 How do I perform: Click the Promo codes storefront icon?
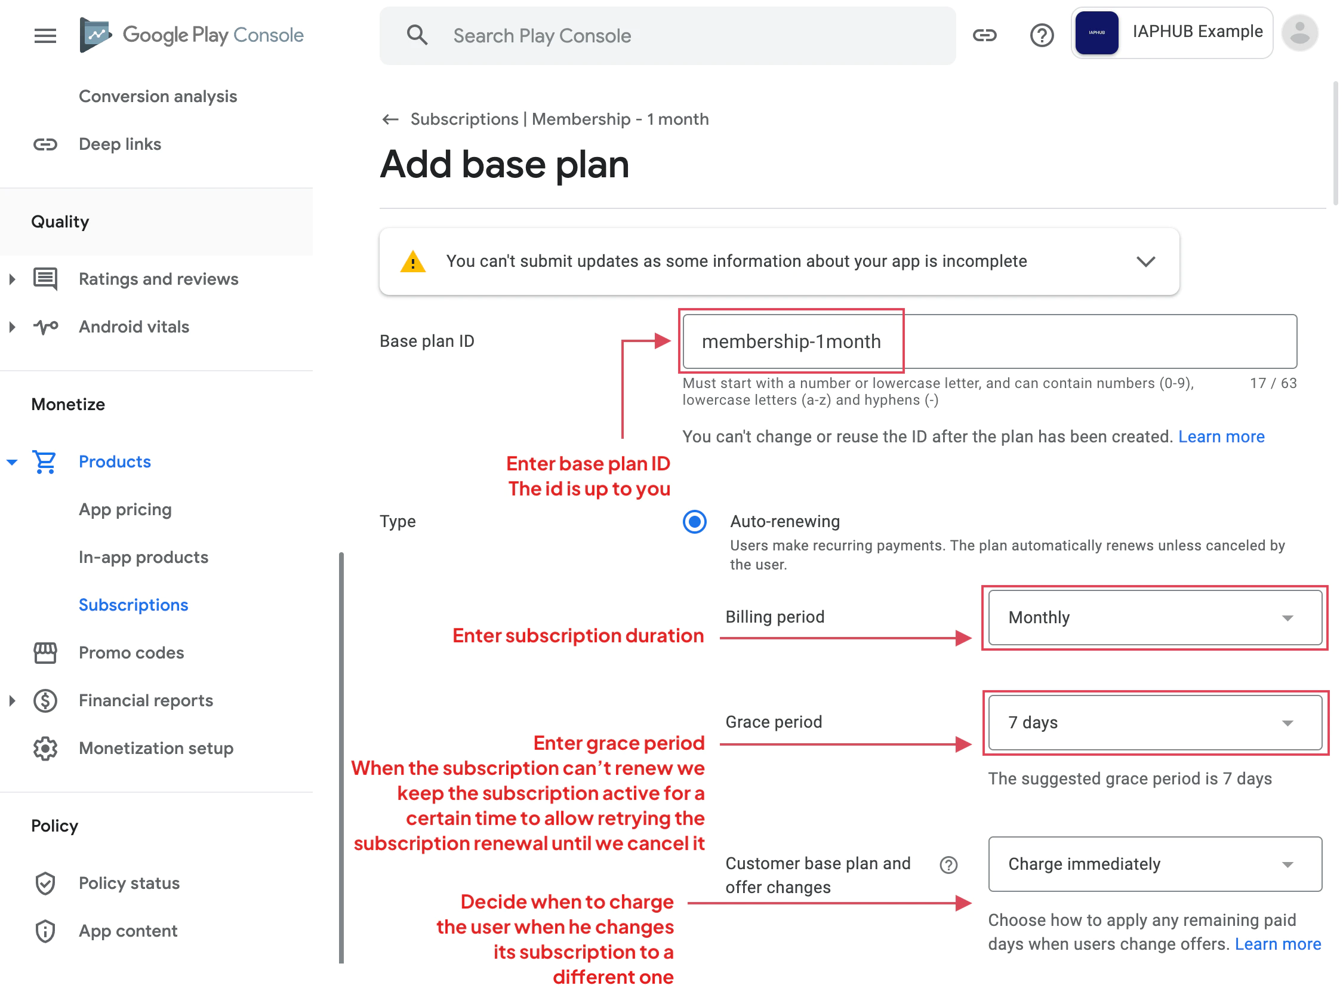(45, 652)
